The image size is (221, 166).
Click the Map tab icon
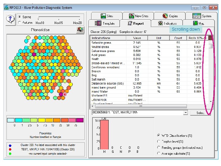pos(195,23)
